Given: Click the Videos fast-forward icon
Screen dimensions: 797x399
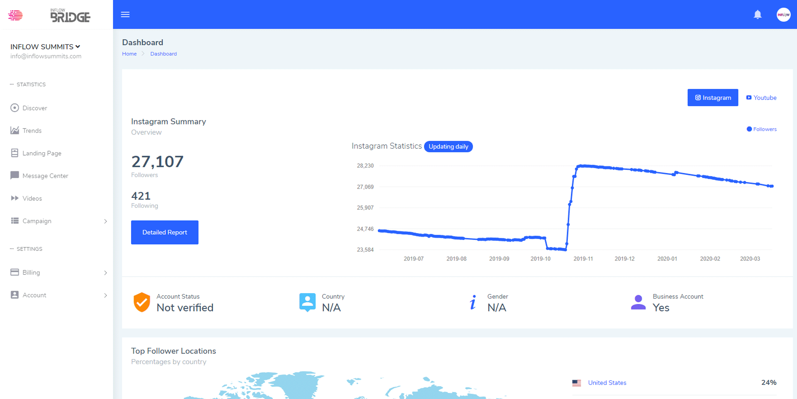Looking at the screenshot, I should tap(15, 198).
